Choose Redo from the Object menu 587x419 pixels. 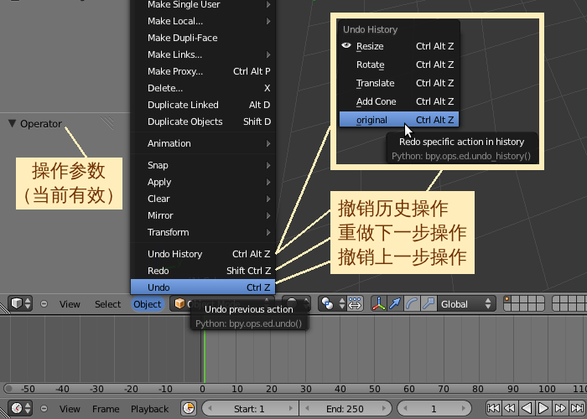coord(203,271)
